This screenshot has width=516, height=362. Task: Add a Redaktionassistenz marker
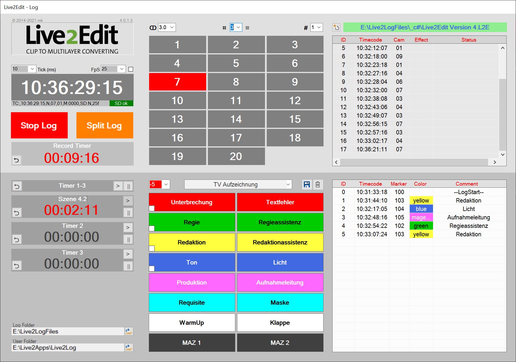click(280, 242)
